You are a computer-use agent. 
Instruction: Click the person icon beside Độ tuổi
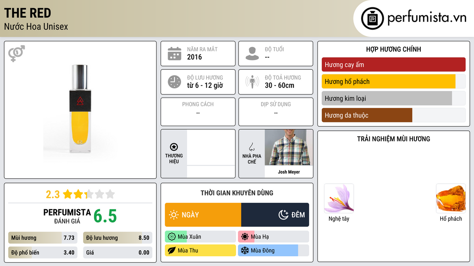252,54
